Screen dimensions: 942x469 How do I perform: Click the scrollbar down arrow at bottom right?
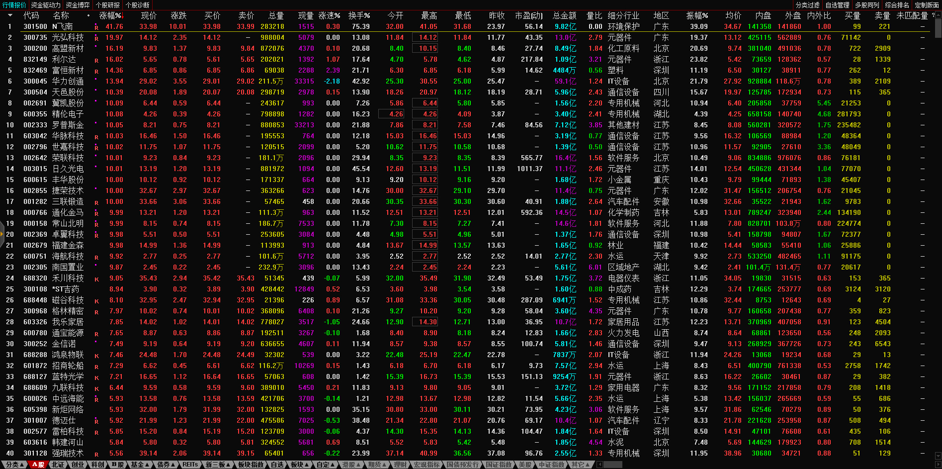(938, 456)
